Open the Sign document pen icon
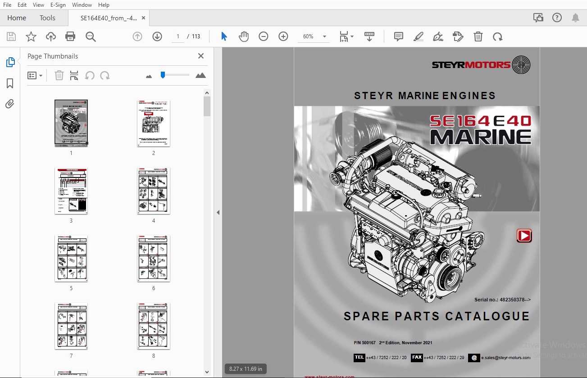The image size is (587, 378). coord(438,36)
